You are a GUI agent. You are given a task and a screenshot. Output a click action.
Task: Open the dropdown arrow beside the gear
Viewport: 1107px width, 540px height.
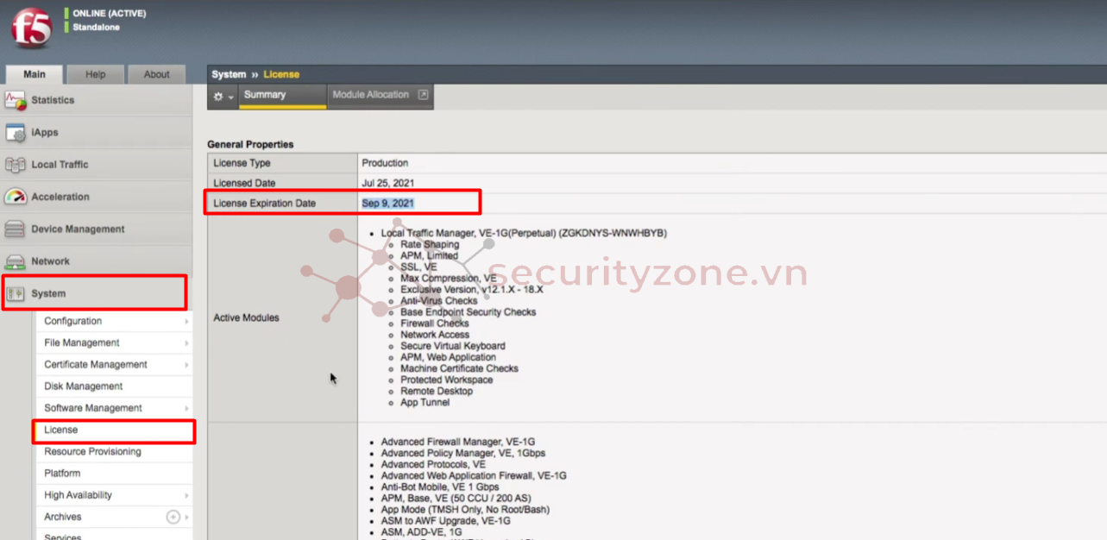tap(230, 97)
